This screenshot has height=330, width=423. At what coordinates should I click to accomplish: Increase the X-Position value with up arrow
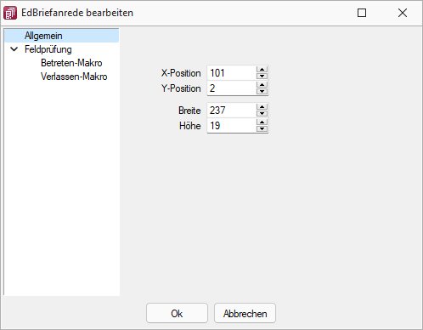click(262, 70)
